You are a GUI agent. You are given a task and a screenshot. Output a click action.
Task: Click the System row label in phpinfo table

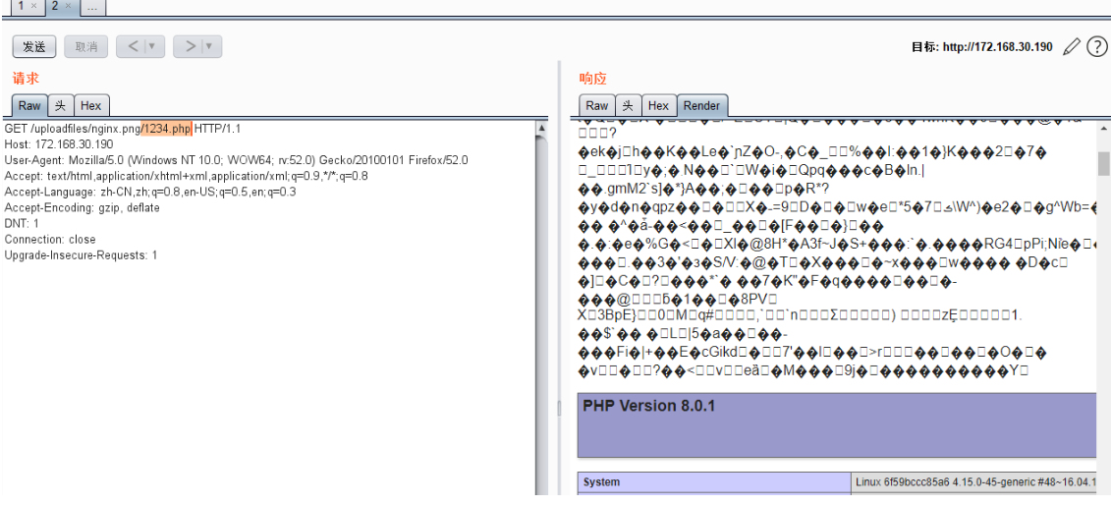(601, 481)
